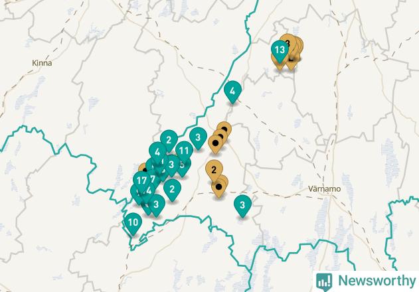Image resolution: width=419 pixels, height=292 pixels.
Task: Click the teal marker numbered 11
Action: (x=184, y=152)
